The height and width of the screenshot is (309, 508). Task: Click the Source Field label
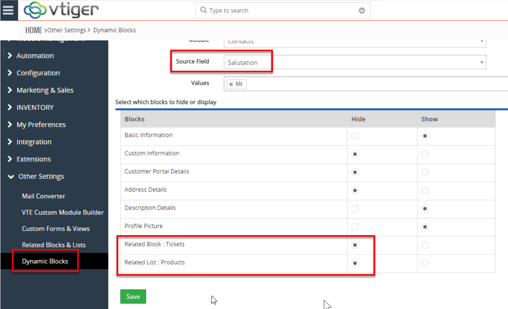193,61
